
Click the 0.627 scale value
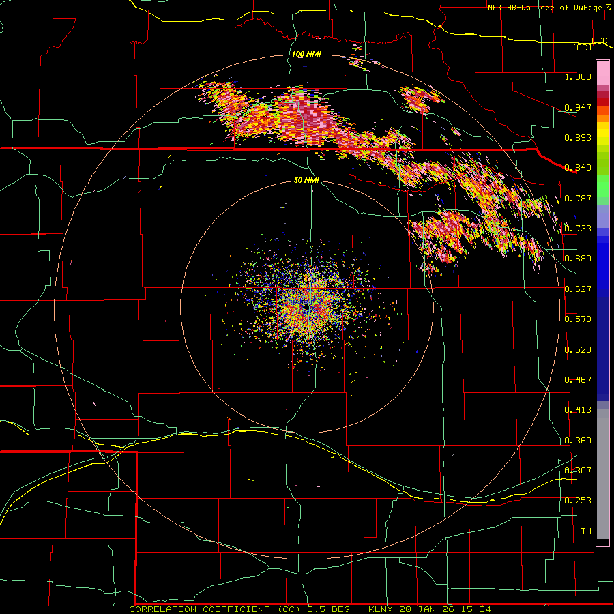(x=578, y=289)
